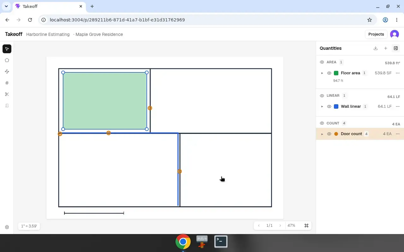The height and width of the screenshot is (252, 404).
Task: Expand the Wall linear row
Action: 322,106
